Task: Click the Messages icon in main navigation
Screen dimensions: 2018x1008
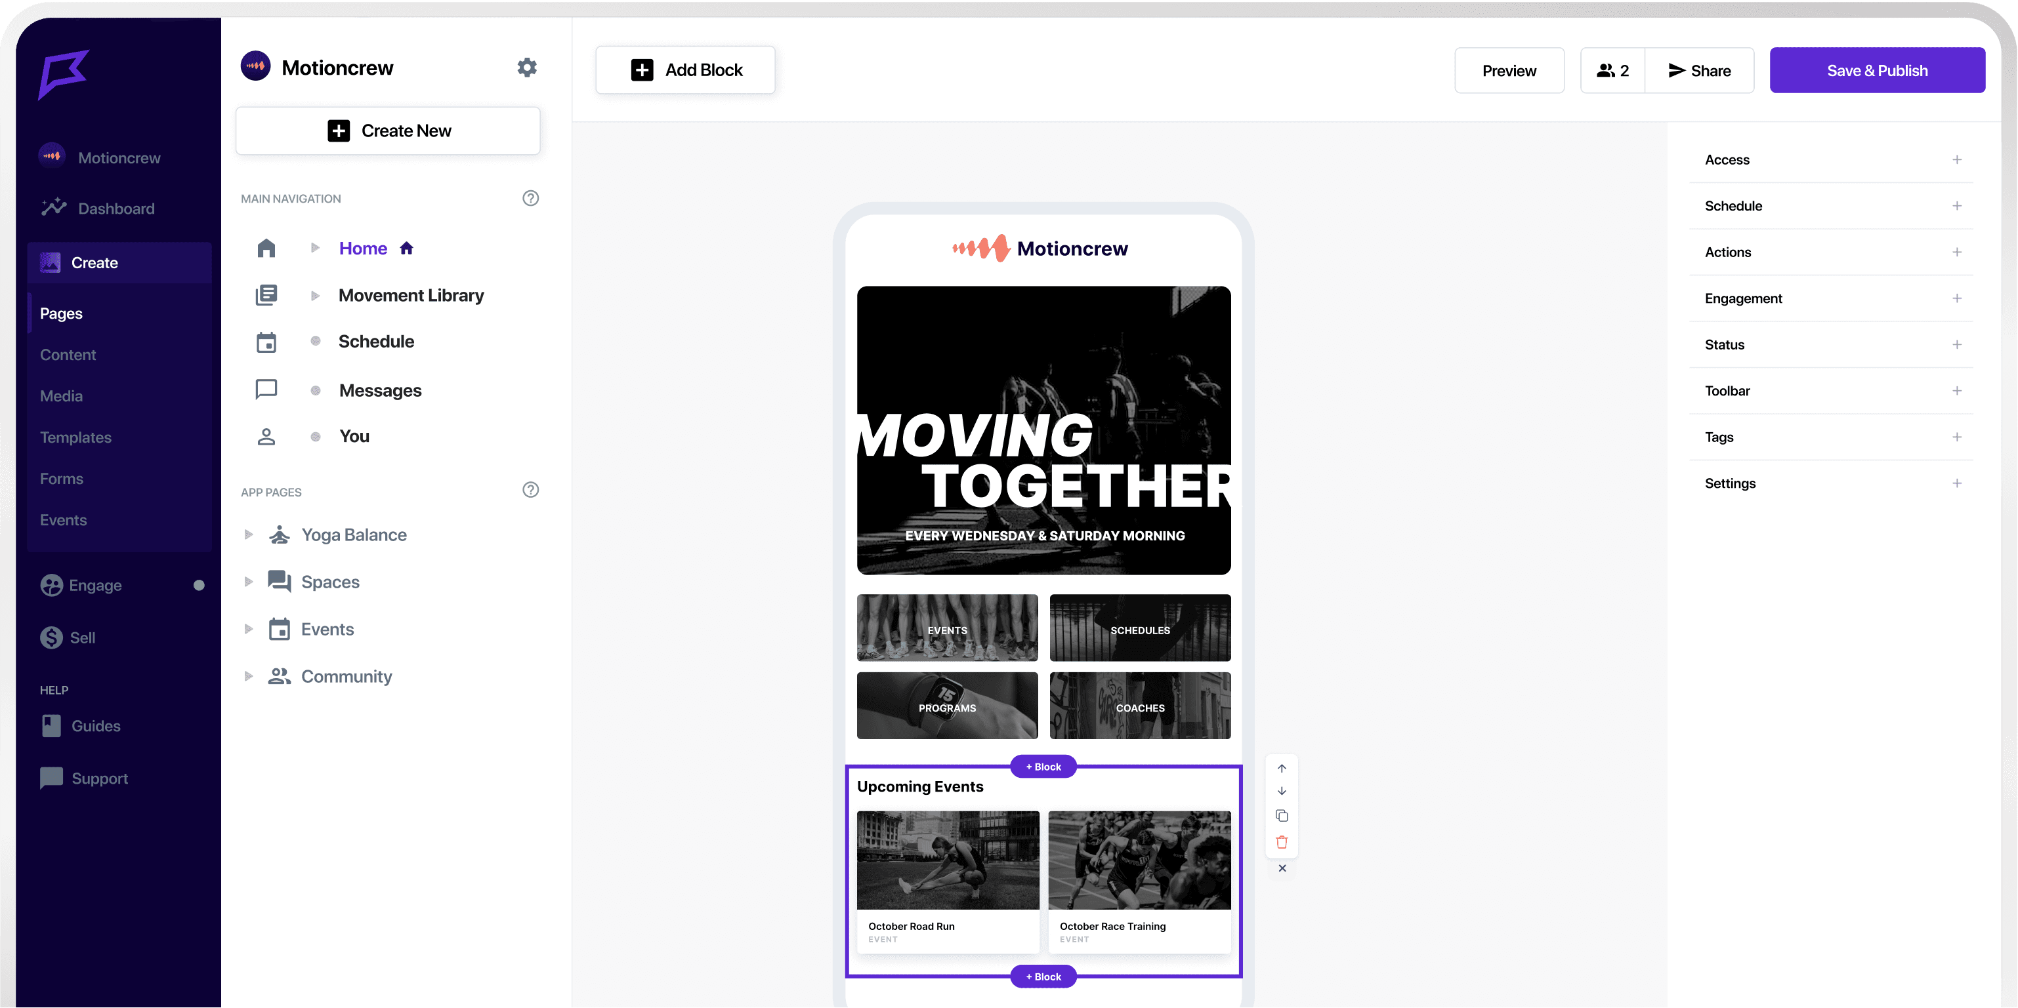Action: pyautogui.click(x=266, y=389)
